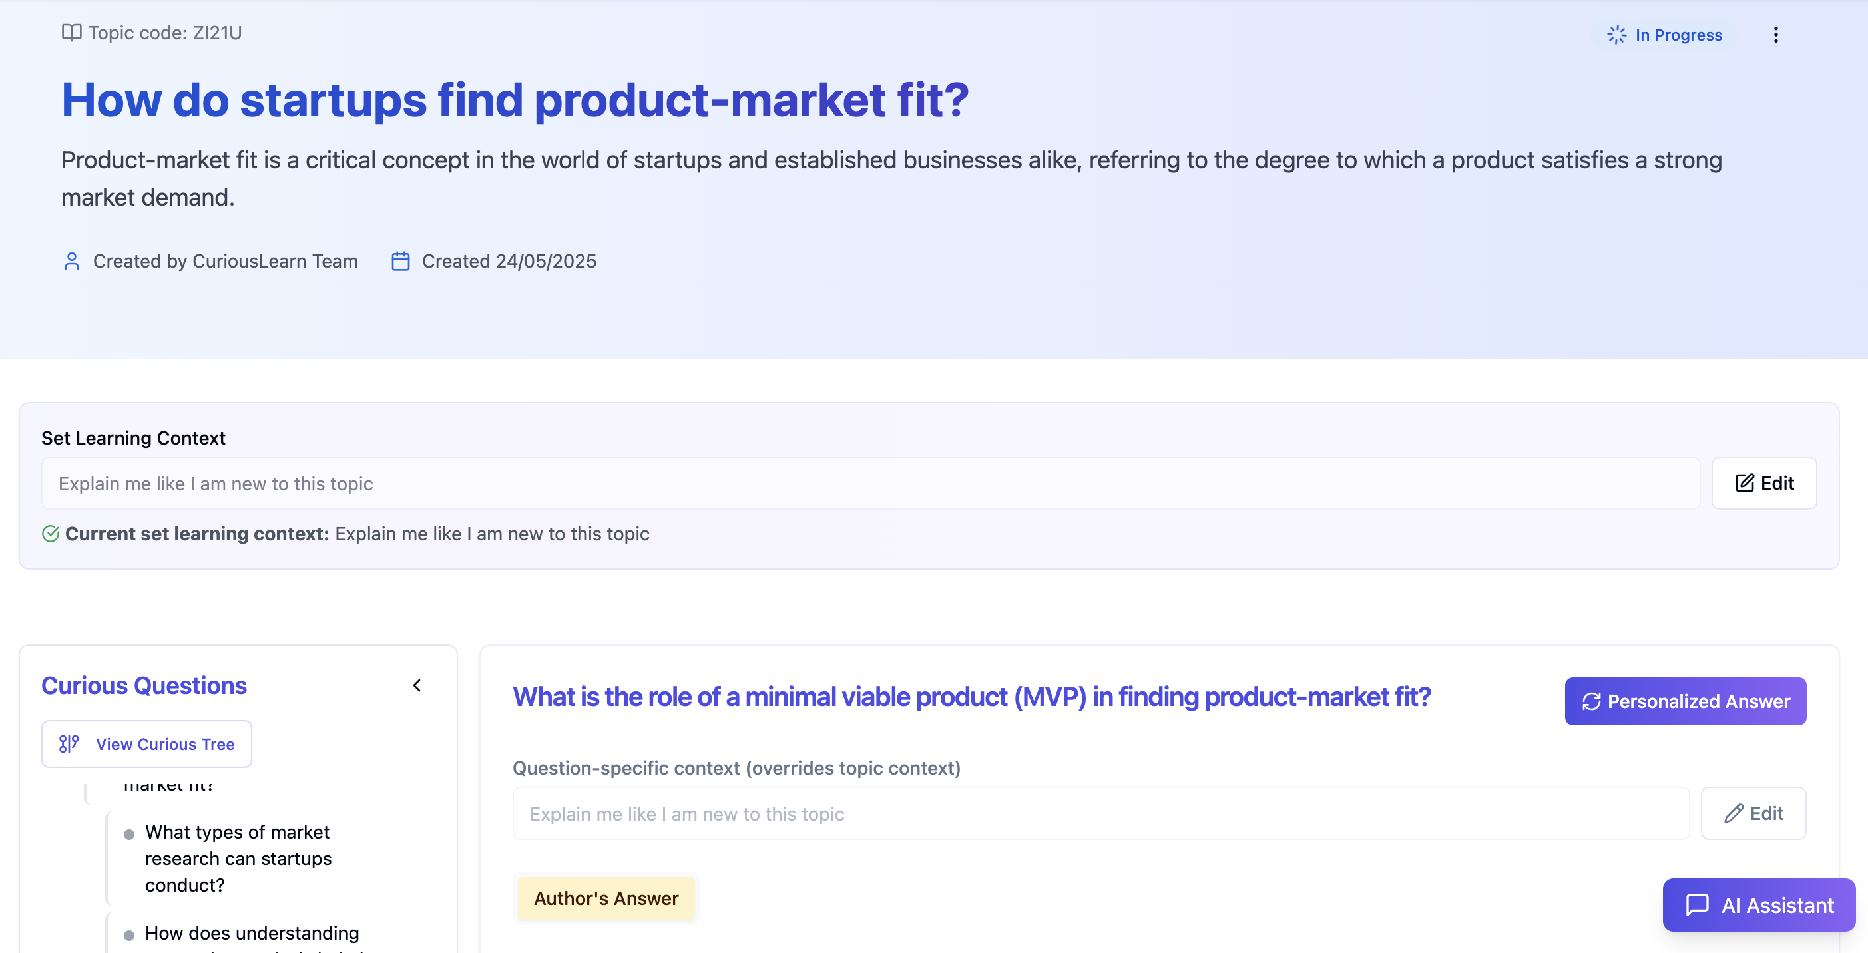1868x953 pixels.
Task: Click the calendar icon beside Created date
Action: (400, 261)
